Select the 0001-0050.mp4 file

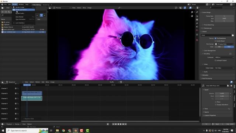tap(23, 30)
